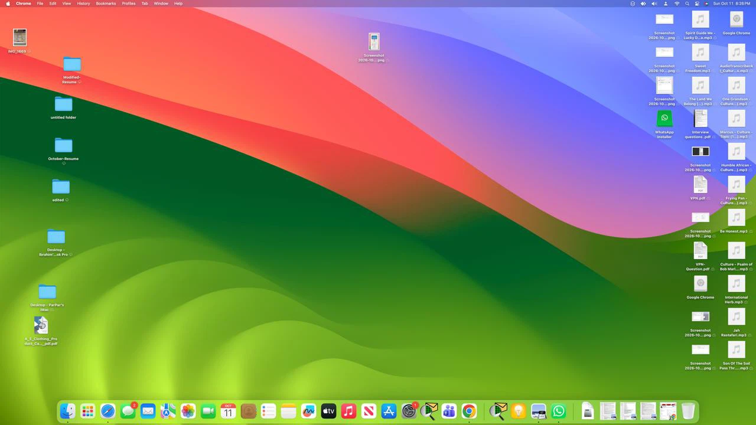Select the WhatsApp Installer desktop icon
The width and height of the screenshot is (756, 425).
(664, 117)
